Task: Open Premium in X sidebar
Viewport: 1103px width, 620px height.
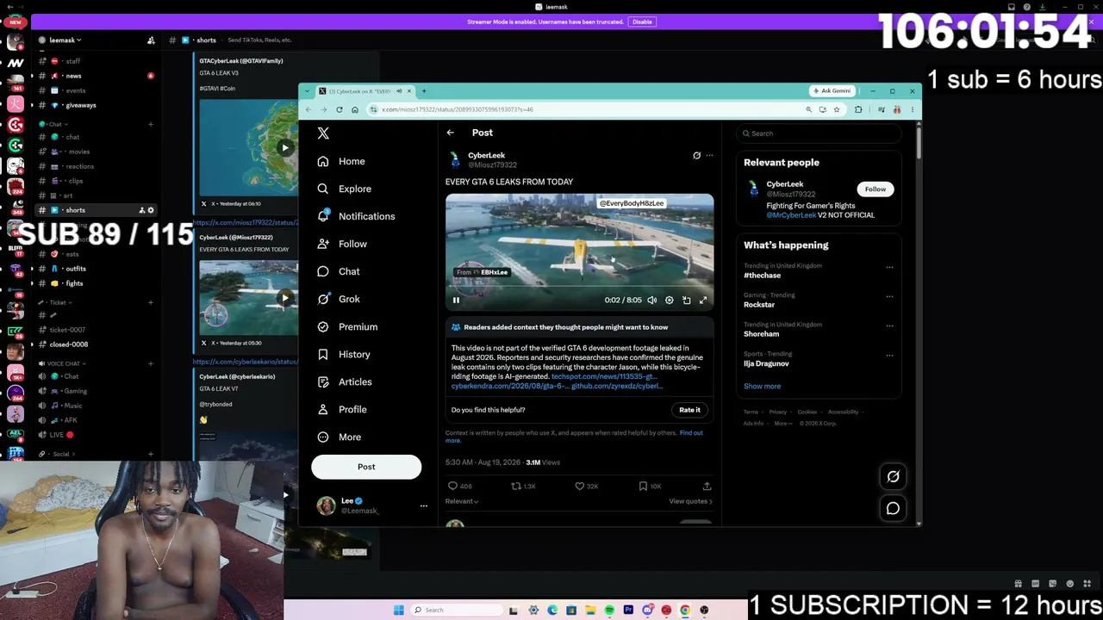Action: tap(346, 326)
